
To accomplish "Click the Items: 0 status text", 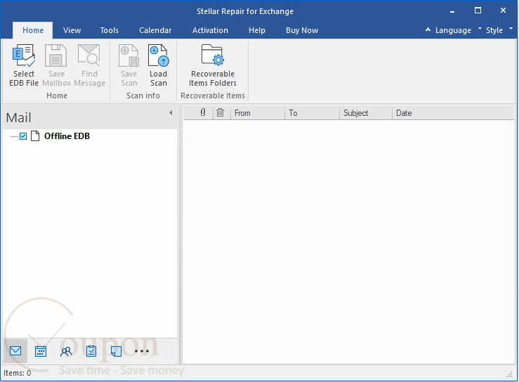I will coord(18,373).
